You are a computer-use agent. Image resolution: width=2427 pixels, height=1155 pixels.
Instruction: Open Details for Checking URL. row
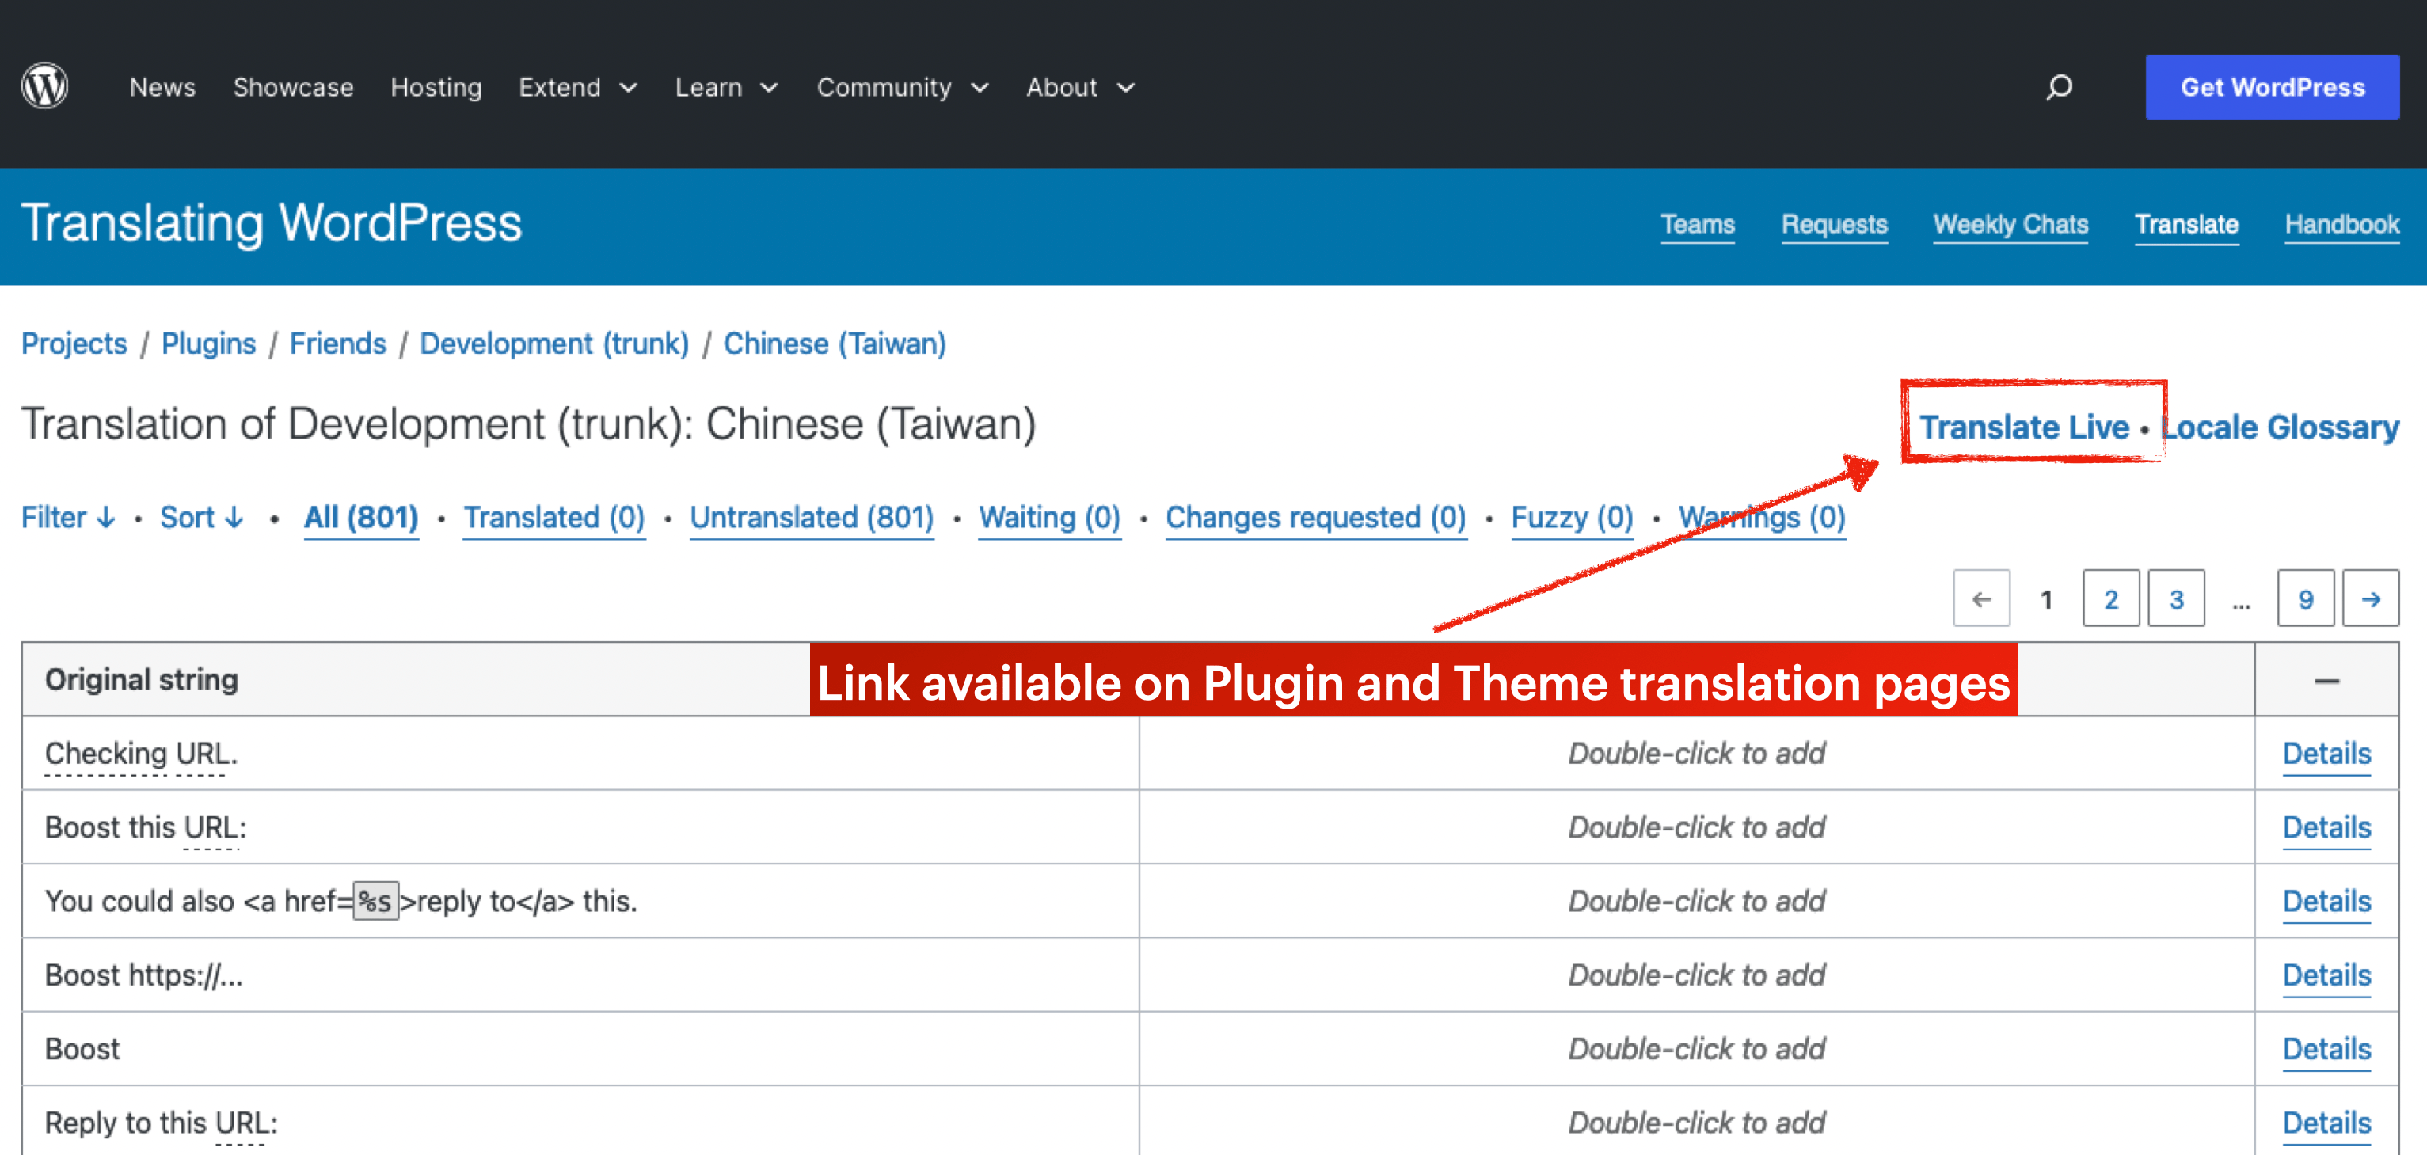point(2326,754)
